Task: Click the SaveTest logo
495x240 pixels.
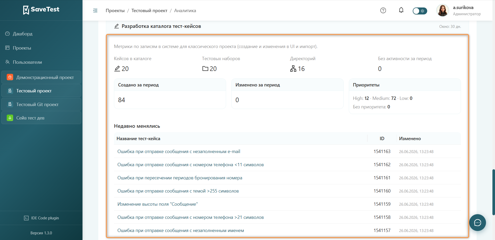Action: coord(41,10)
